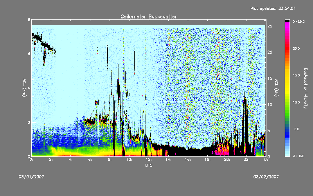
Task: Click the '15' tick on the kft axis
Action: (x=270, y=78)
